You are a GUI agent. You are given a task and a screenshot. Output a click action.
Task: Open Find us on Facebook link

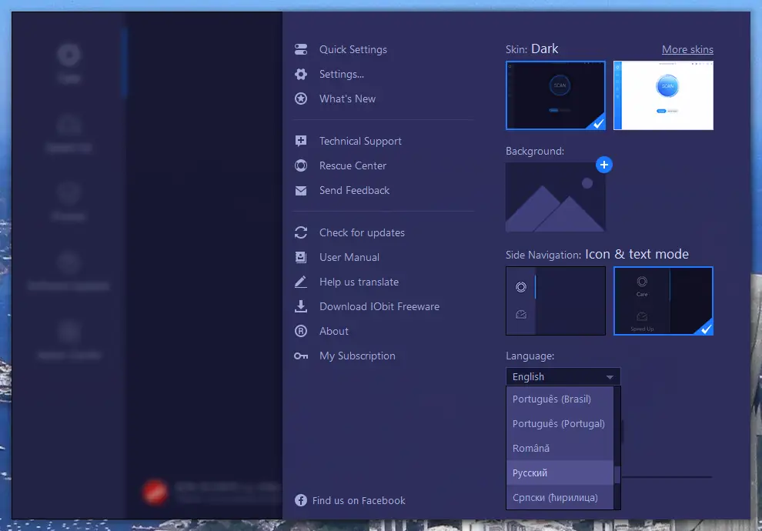point(359,500)
